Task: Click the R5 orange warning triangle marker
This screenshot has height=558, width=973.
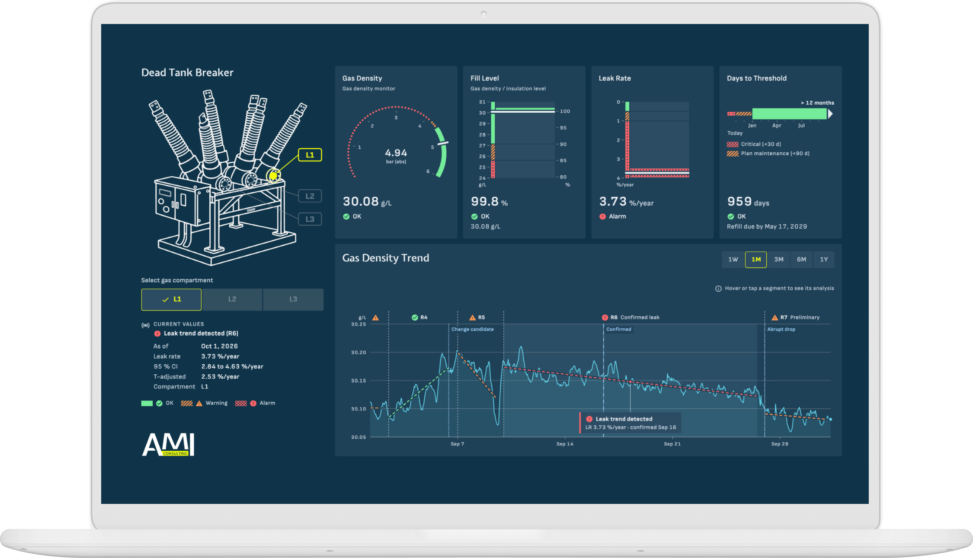Action: point(472,317)
